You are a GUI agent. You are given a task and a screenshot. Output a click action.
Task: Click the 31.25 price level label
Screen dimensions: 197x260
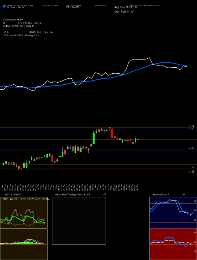pyautogui.click(x=191, y=167)
